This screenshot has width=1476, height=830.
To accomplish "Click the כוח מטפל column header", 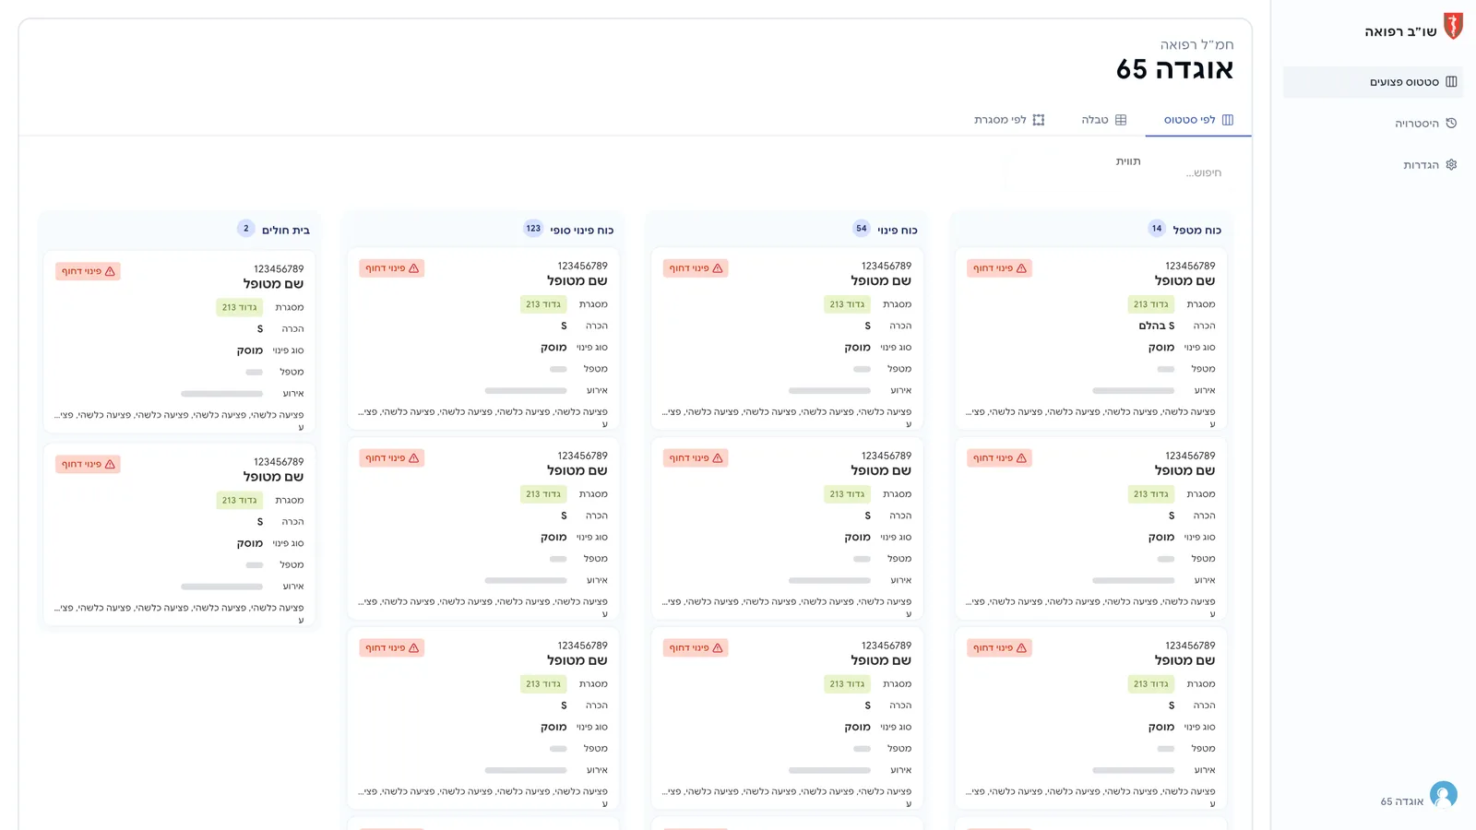I will (1196, 230).
